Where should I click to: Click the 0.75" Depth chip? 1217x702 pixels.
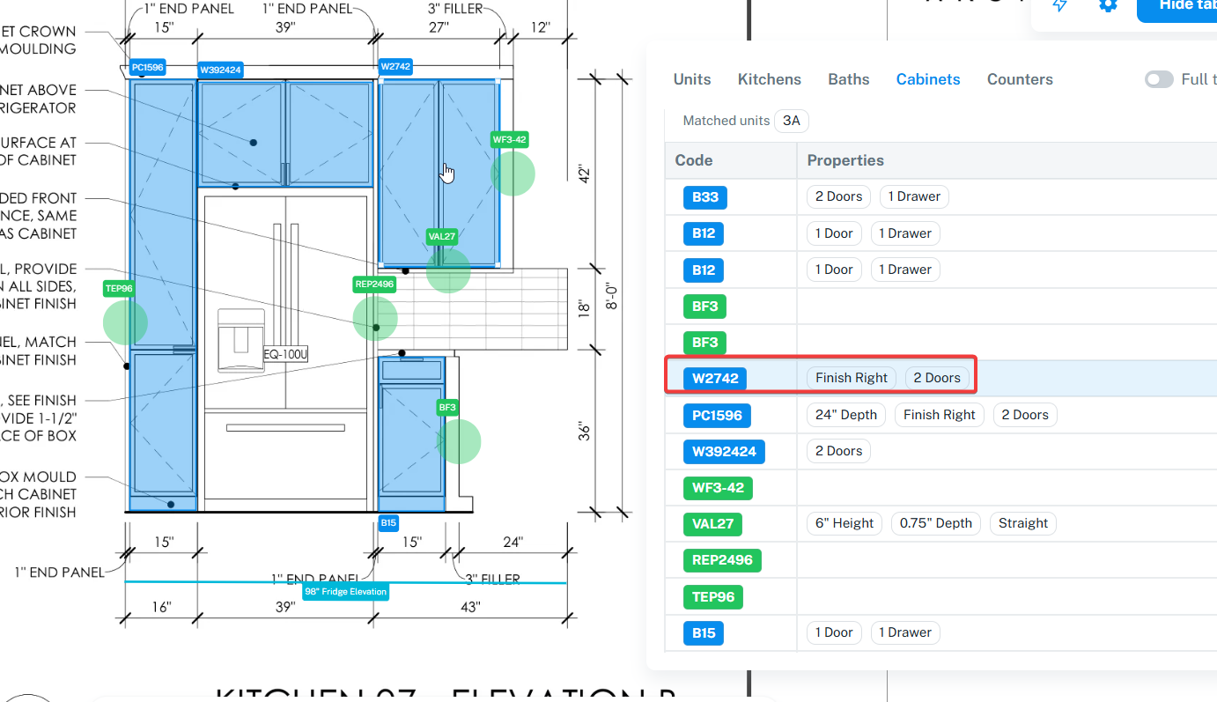point(936,523)
